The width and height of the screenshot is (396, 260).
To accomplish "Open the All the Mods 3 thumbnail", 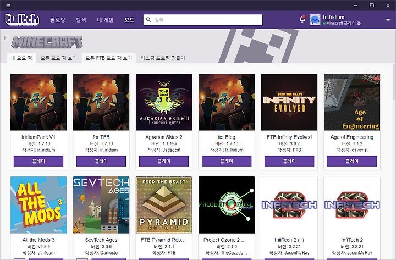I will pyautogui.click(x=38, y=204).
